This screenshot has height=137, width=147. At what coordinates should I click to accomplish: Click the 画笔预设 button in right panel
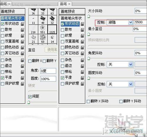[x=72, y=11]
